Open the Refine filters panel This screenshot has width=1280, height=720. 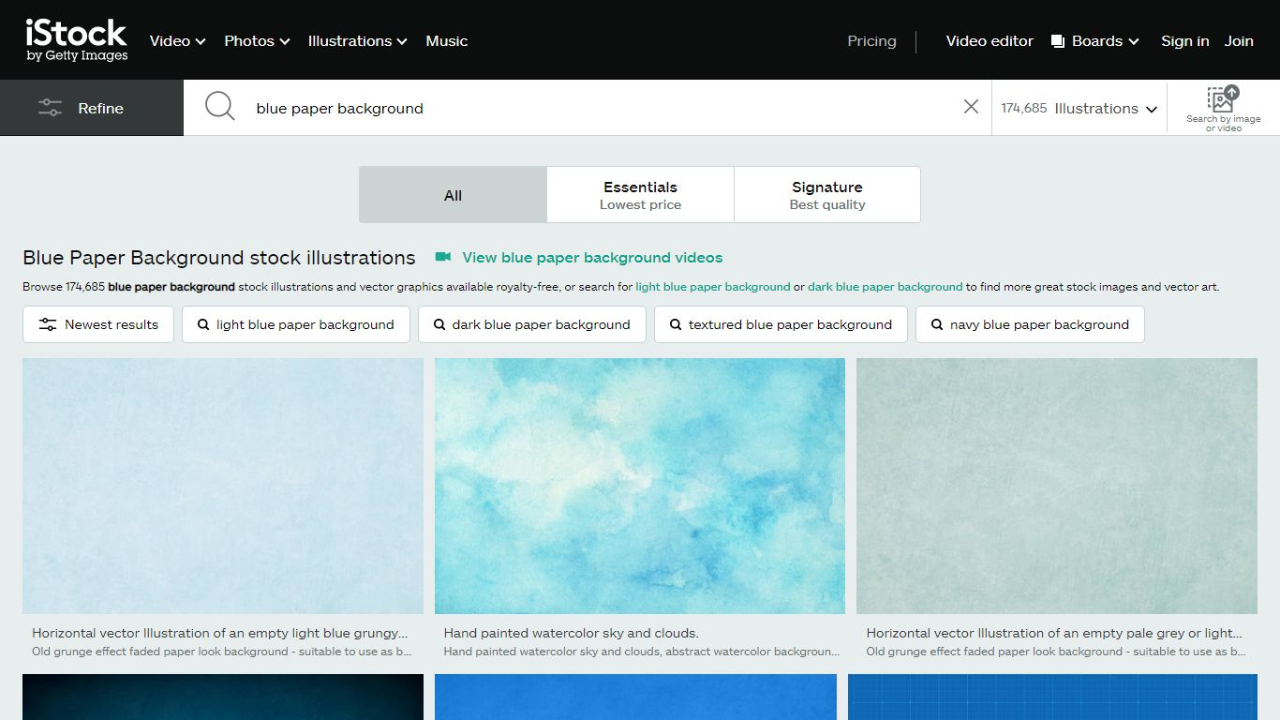click(92, 108)
